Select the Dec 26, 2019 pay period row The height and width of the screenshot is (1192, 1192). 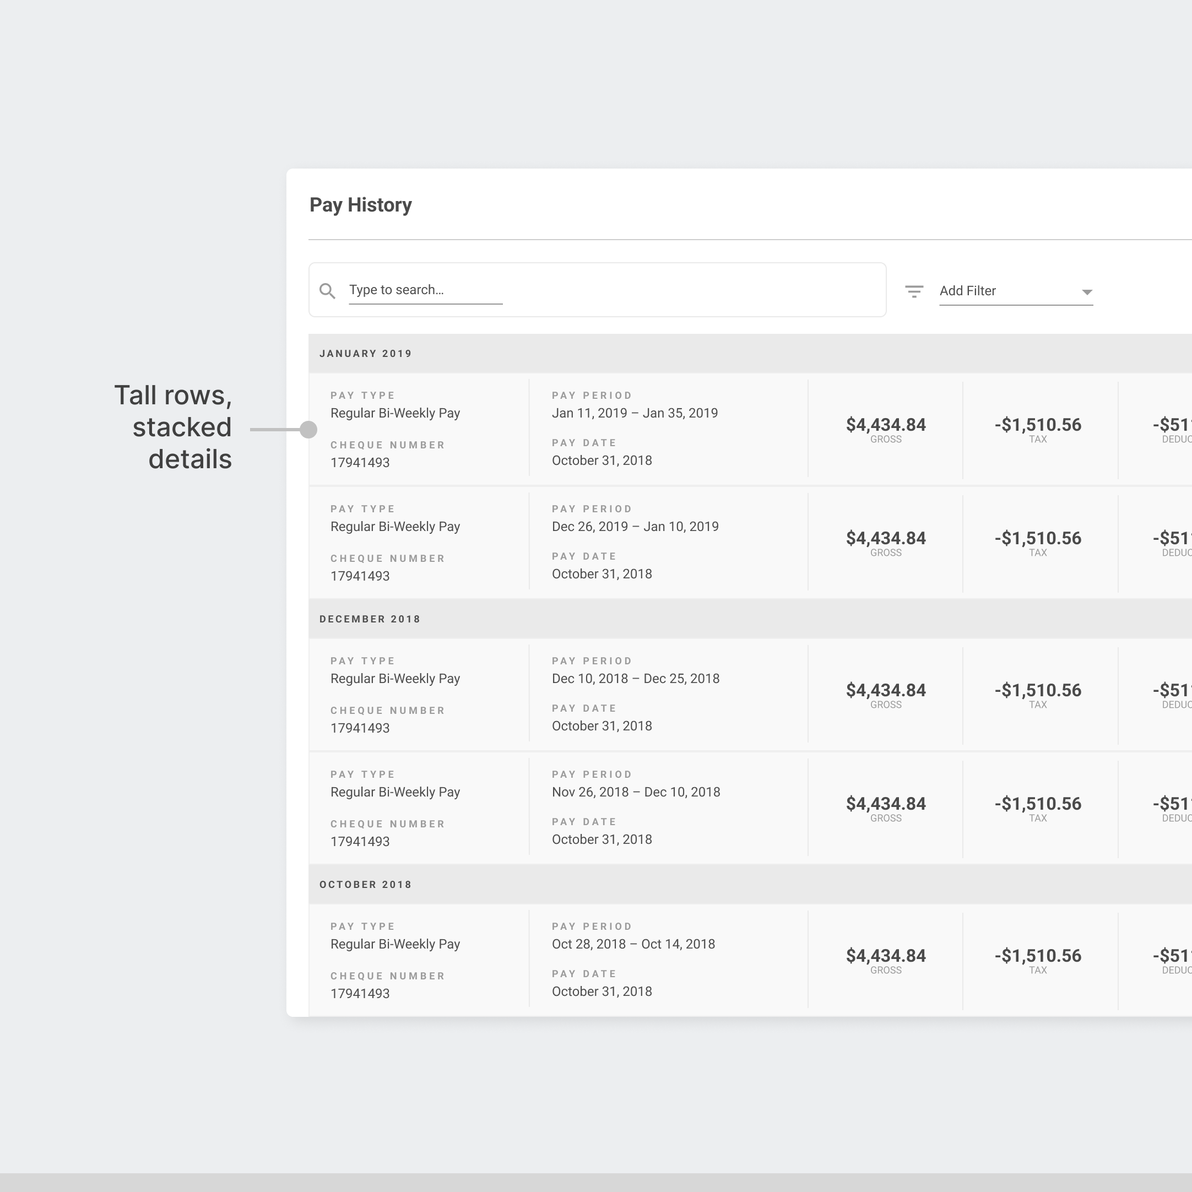point(635,527)
